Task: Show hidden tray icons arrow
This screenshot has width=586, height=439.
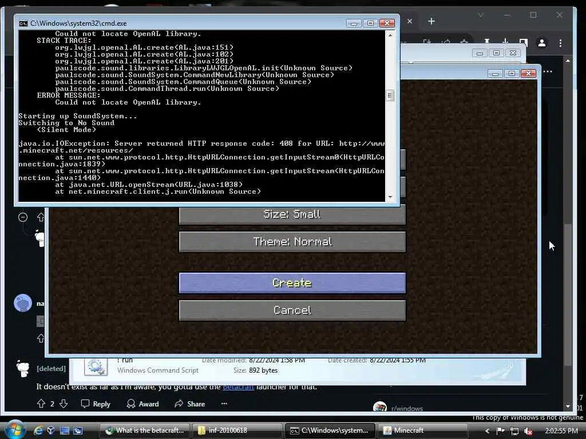Action: click(x=487, y=431)
